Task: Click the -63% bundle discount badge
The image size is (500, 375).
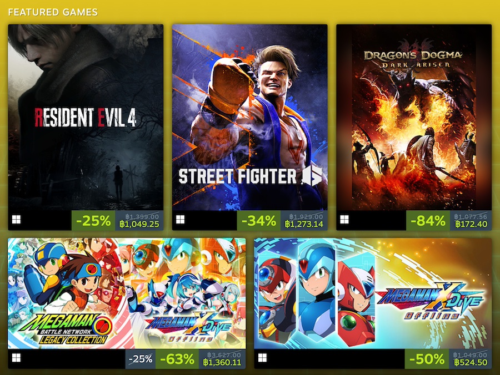Action: click(177, 359)
